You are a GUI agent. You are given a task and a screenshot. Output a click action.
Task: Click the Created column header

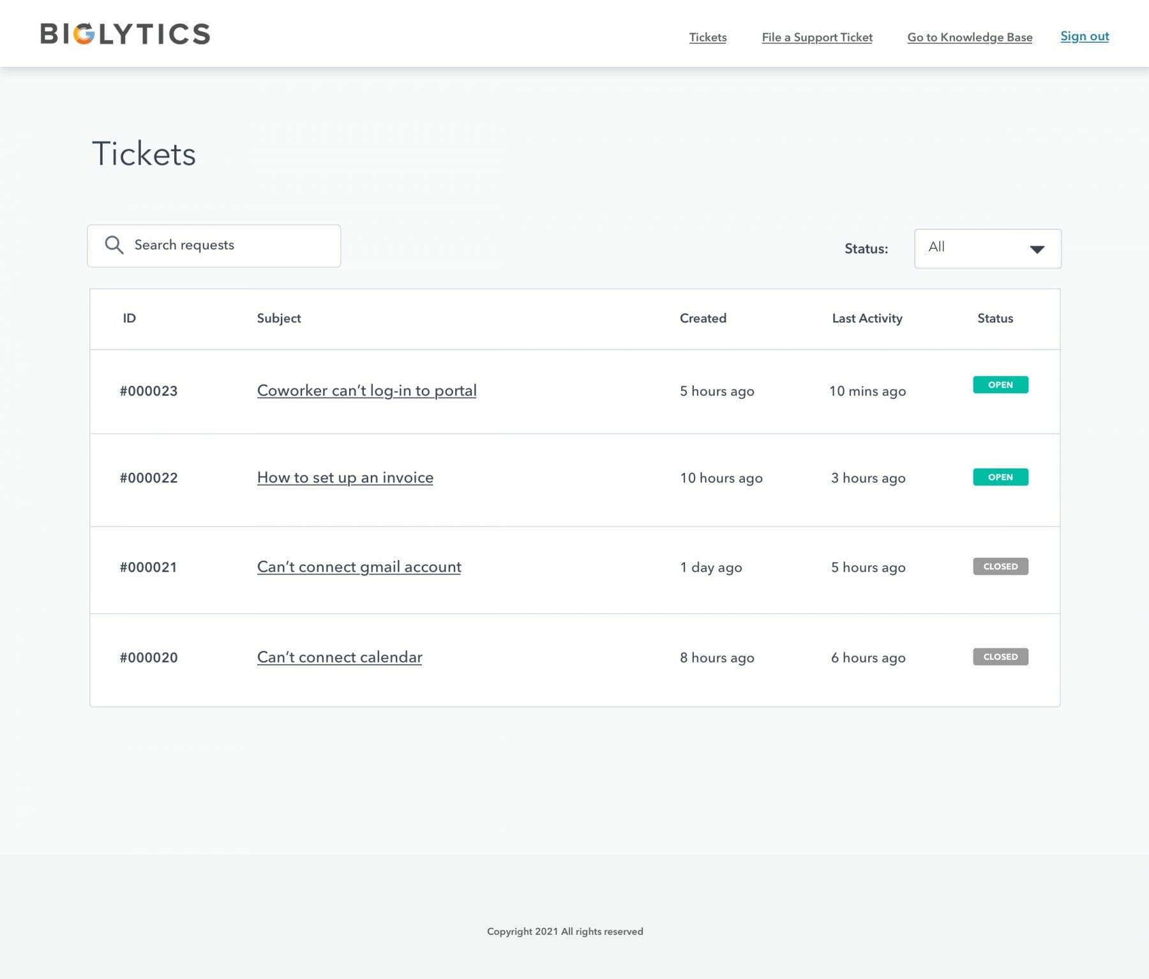703,318
